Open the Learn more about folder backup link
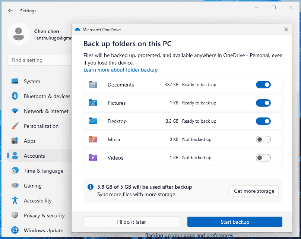This screenshot has height=239, width=301. click(x=120, y=70)
